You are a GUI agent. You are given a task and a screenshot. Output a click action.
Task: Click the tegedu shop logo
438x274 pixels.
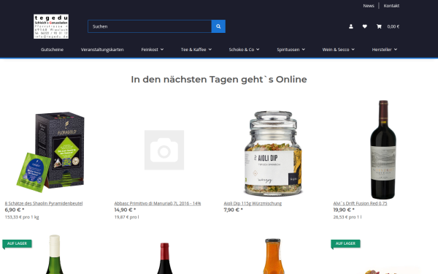coord(51,26)
